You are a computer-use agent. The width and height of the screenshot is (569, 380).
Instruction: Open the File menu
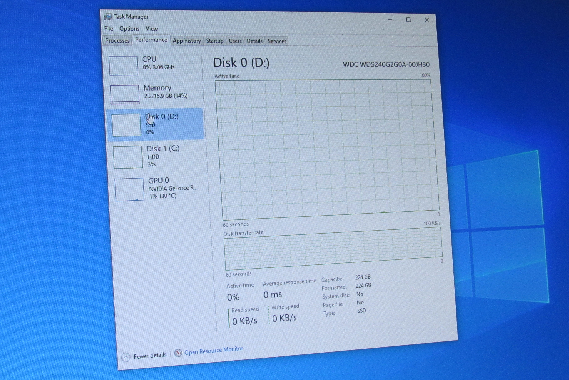[108, 28]
